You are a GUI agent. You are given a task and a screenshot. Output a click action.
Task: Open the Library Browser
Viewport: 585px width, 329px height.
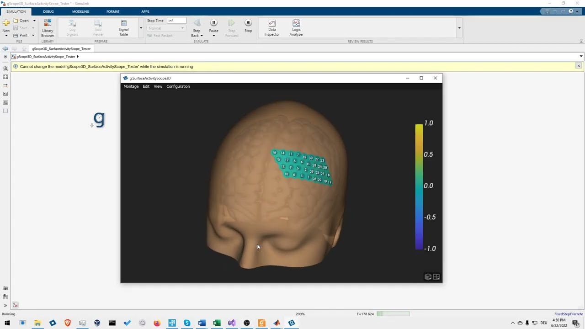(48, 28)
